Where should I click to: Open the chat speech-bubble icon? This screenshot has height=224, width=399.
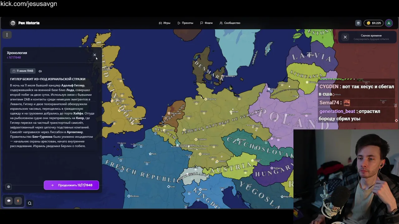click(x=9, y=201)
